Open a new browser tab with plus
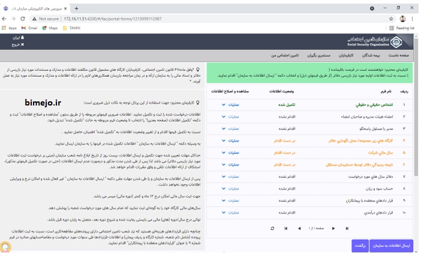The width and height of the screenshot is (424, 253). 77,8
